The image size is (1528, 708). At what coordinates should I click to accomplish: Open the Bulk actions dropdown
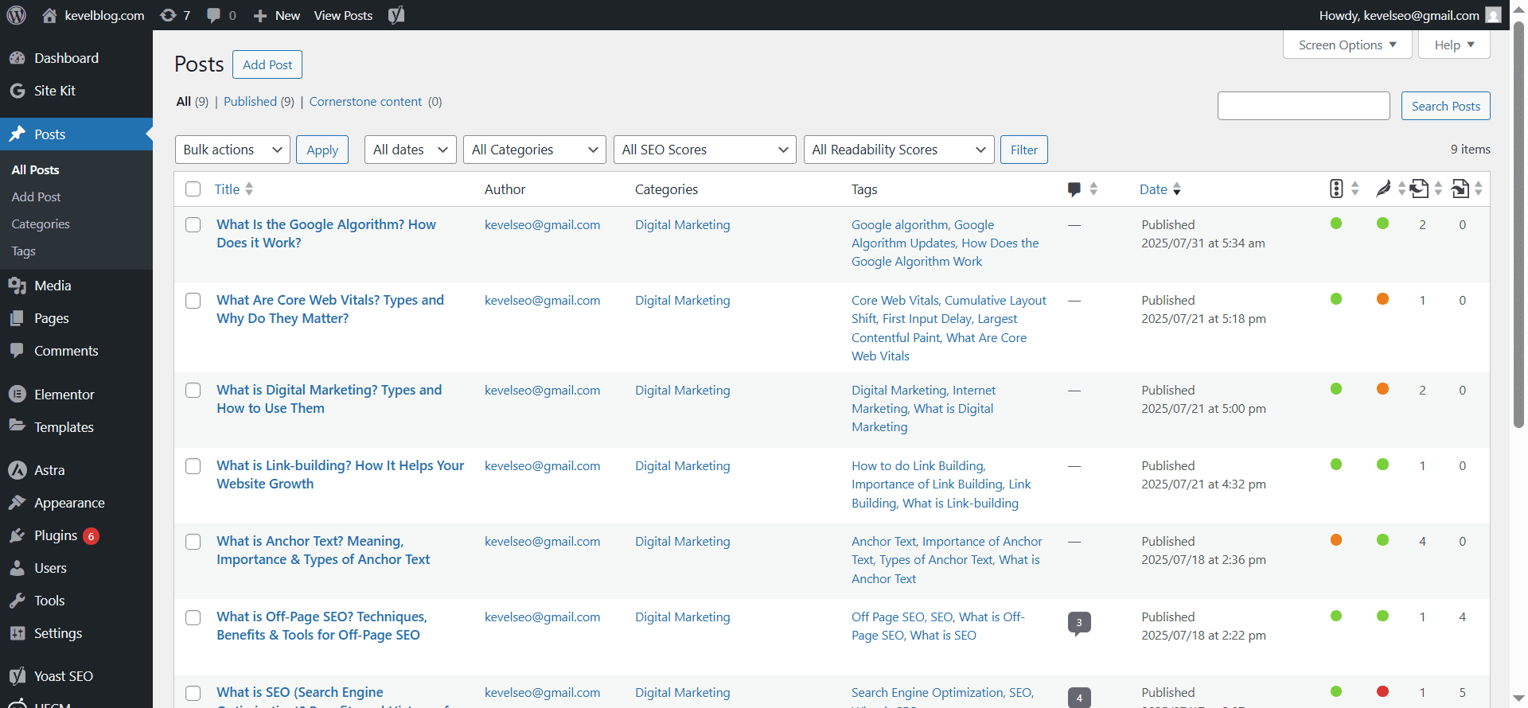[232, 150]
